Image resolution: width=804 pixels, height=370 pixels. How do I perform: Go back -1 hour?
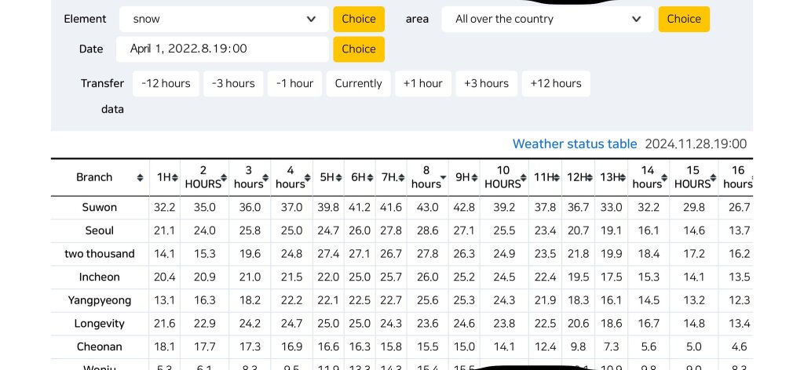294,84
